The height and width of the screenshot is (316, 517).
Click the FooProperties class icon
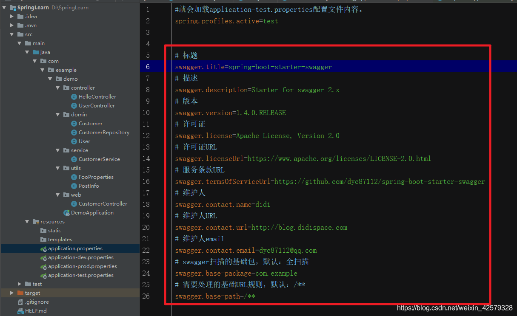pyautogui.click(x=74, y=177)
